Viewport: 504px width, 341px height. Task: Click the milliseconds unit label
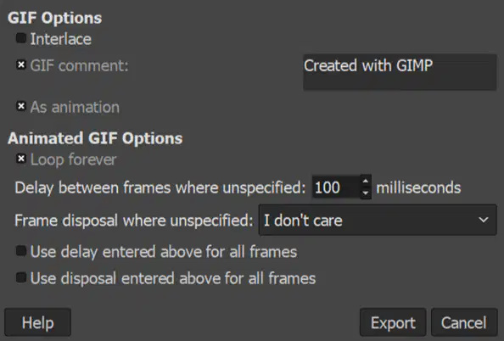418,187
